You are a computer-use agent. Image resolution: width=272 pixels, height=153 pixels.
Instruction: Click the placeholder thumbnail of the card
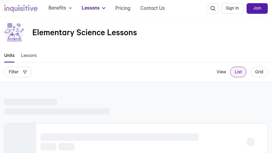(x=20, y=138)
